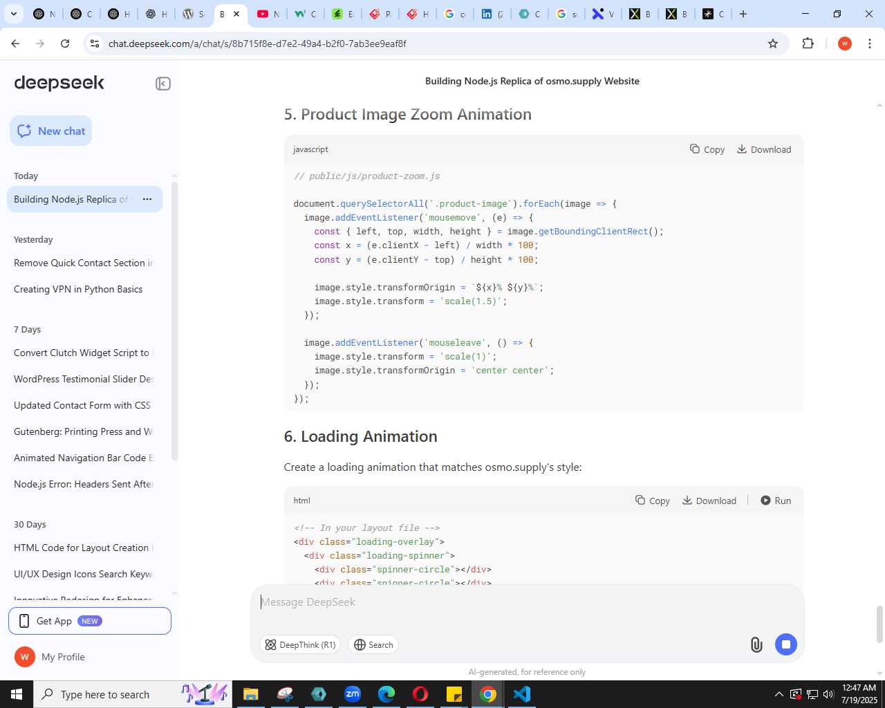Show hidden system tray icons
This screenshot has height=708, width=885.
[779, 694]
